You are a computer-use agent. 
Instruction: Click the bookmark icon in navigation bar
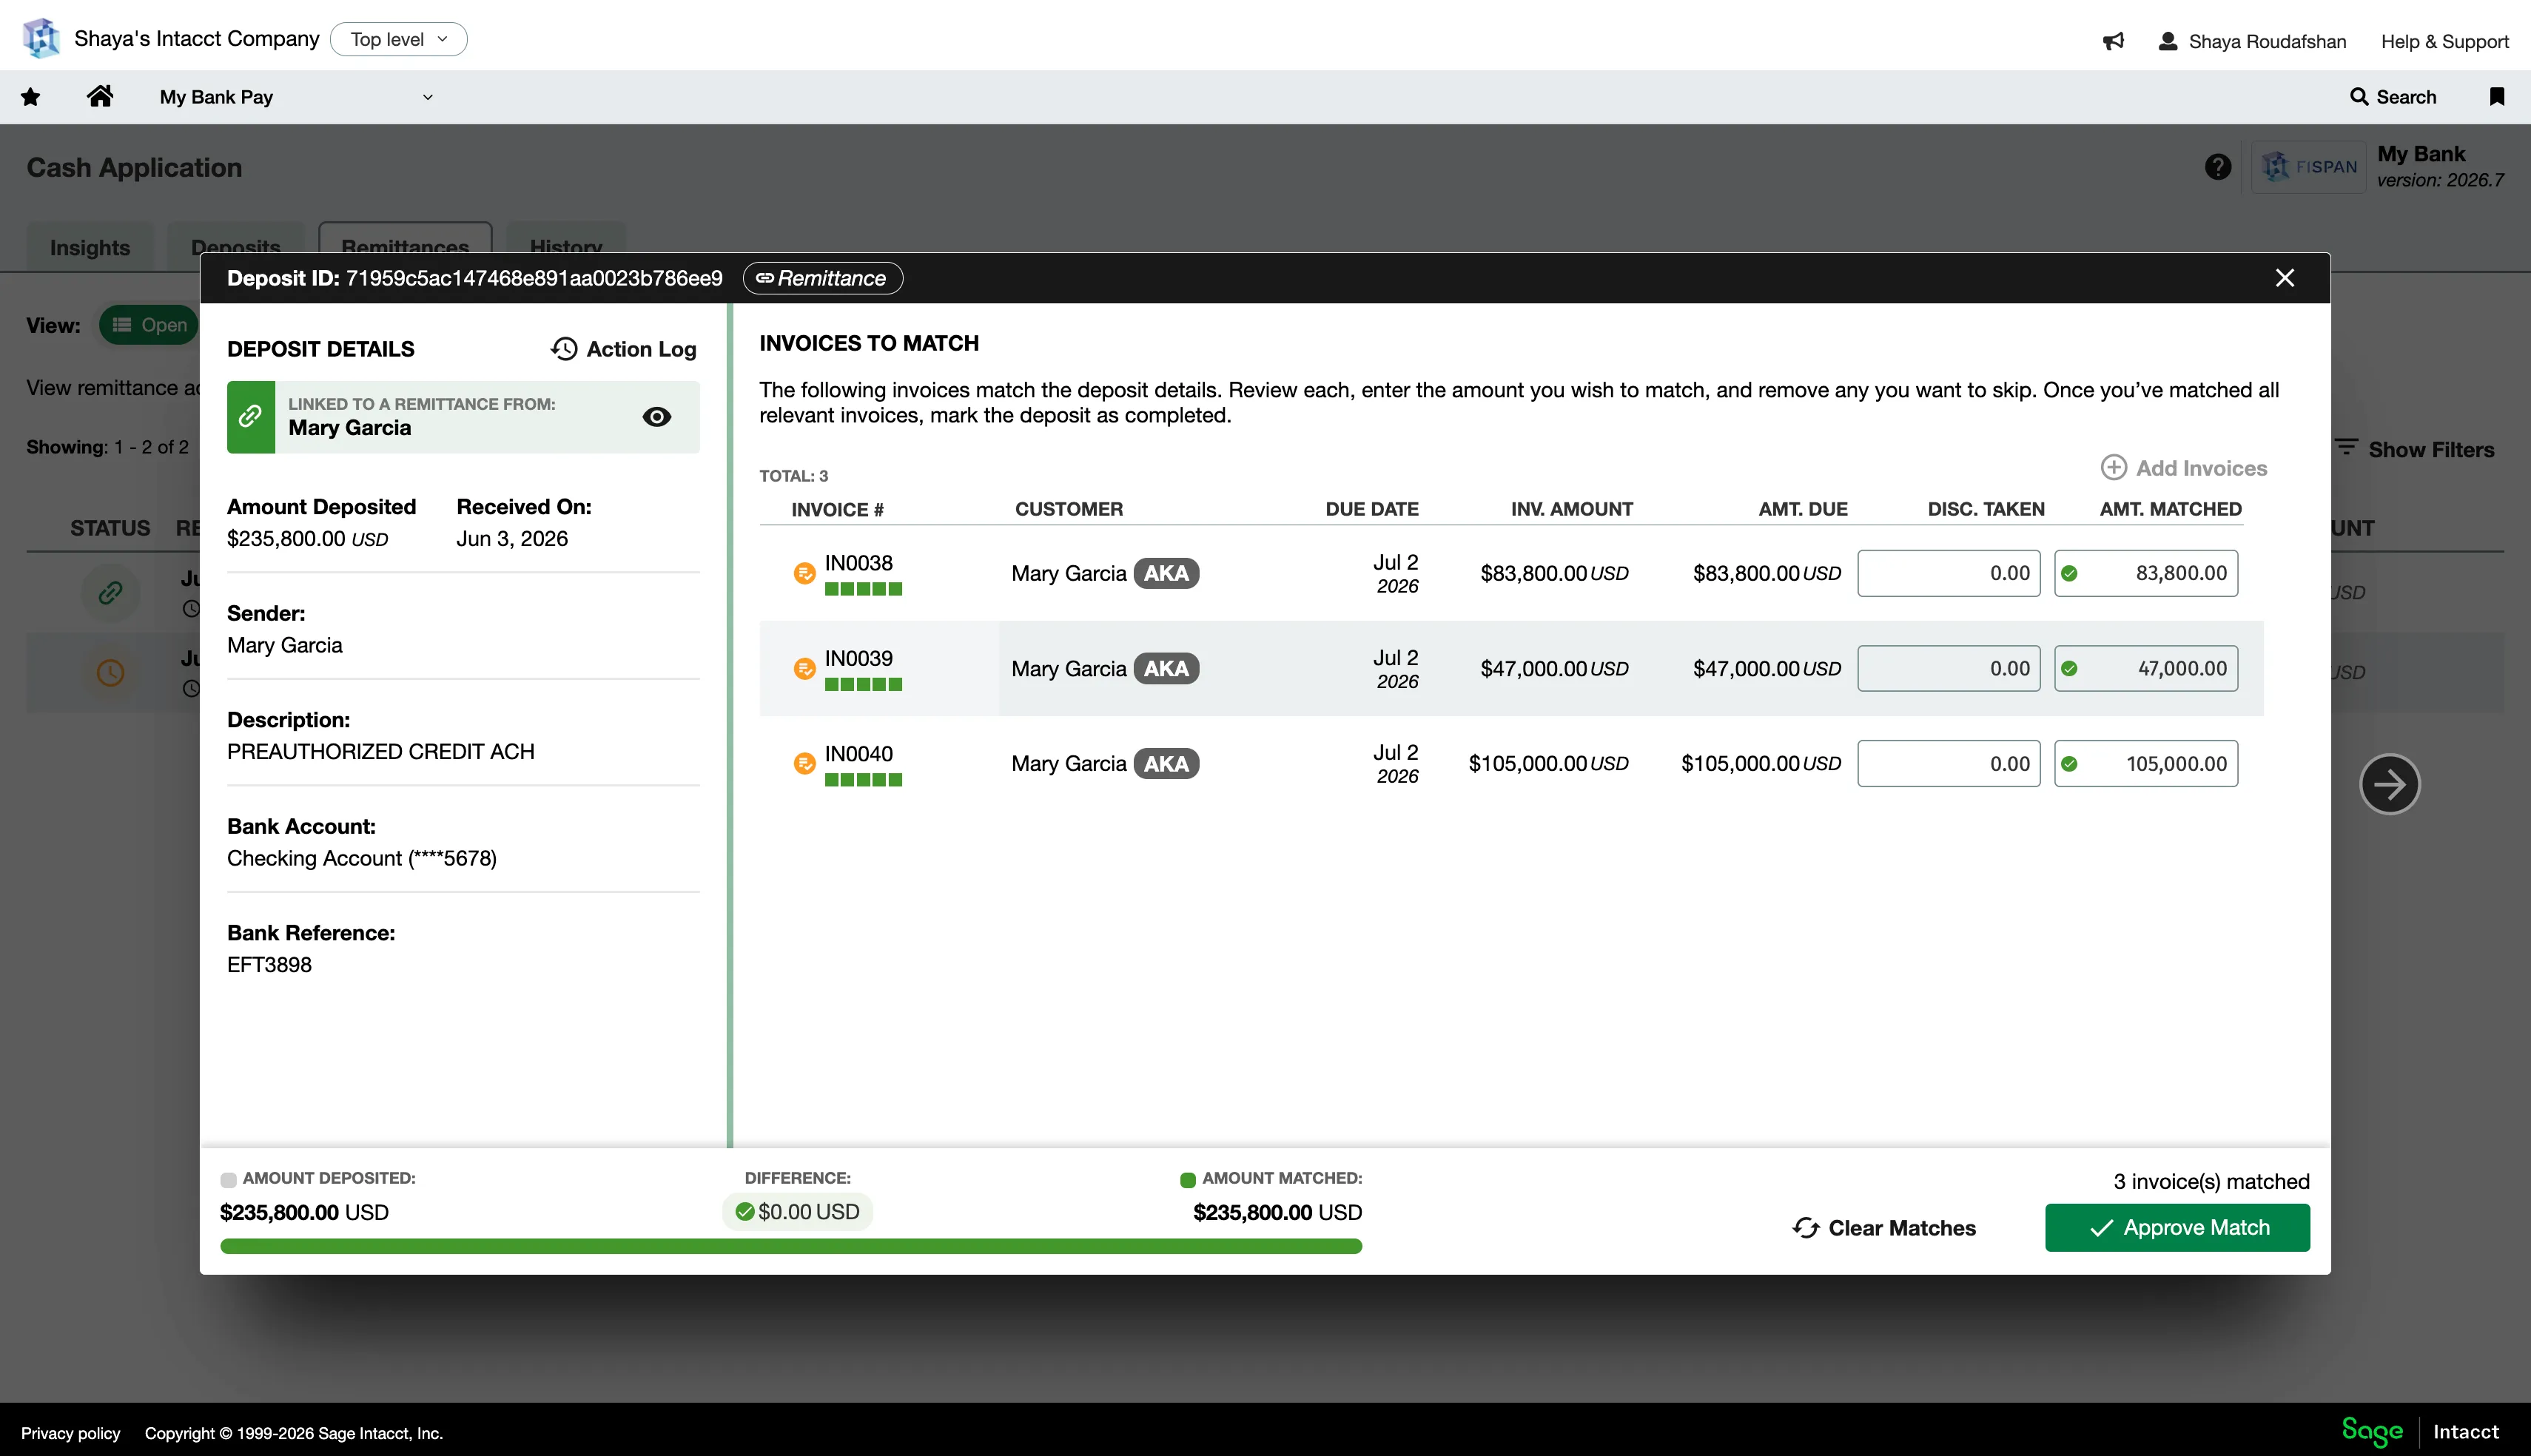click(x=2497, y=97)
